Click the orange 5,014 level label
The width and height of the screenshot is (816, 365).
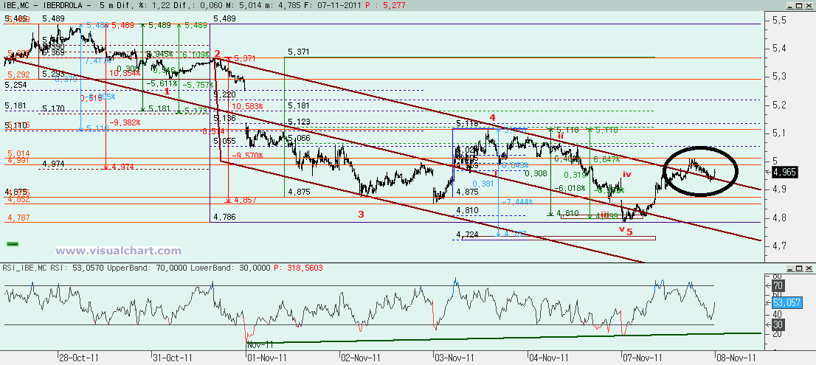[18, 154]
